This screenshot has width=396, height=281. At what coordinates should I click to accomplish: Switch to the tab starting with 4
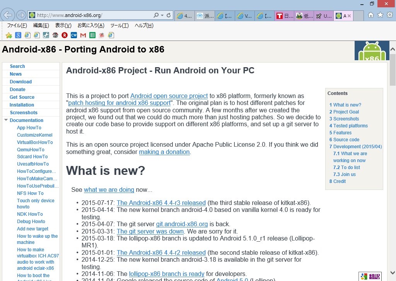point(184,16)
